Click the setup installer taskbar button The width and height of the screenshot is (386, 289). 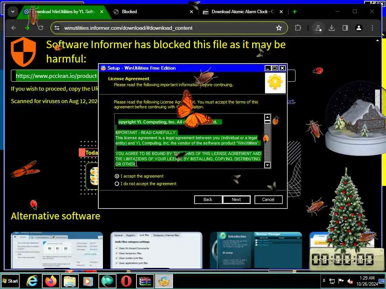[x=164, y=281]
